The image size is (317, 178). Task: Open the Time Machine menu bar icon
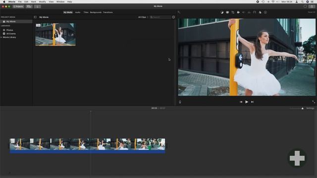(263, 1)
